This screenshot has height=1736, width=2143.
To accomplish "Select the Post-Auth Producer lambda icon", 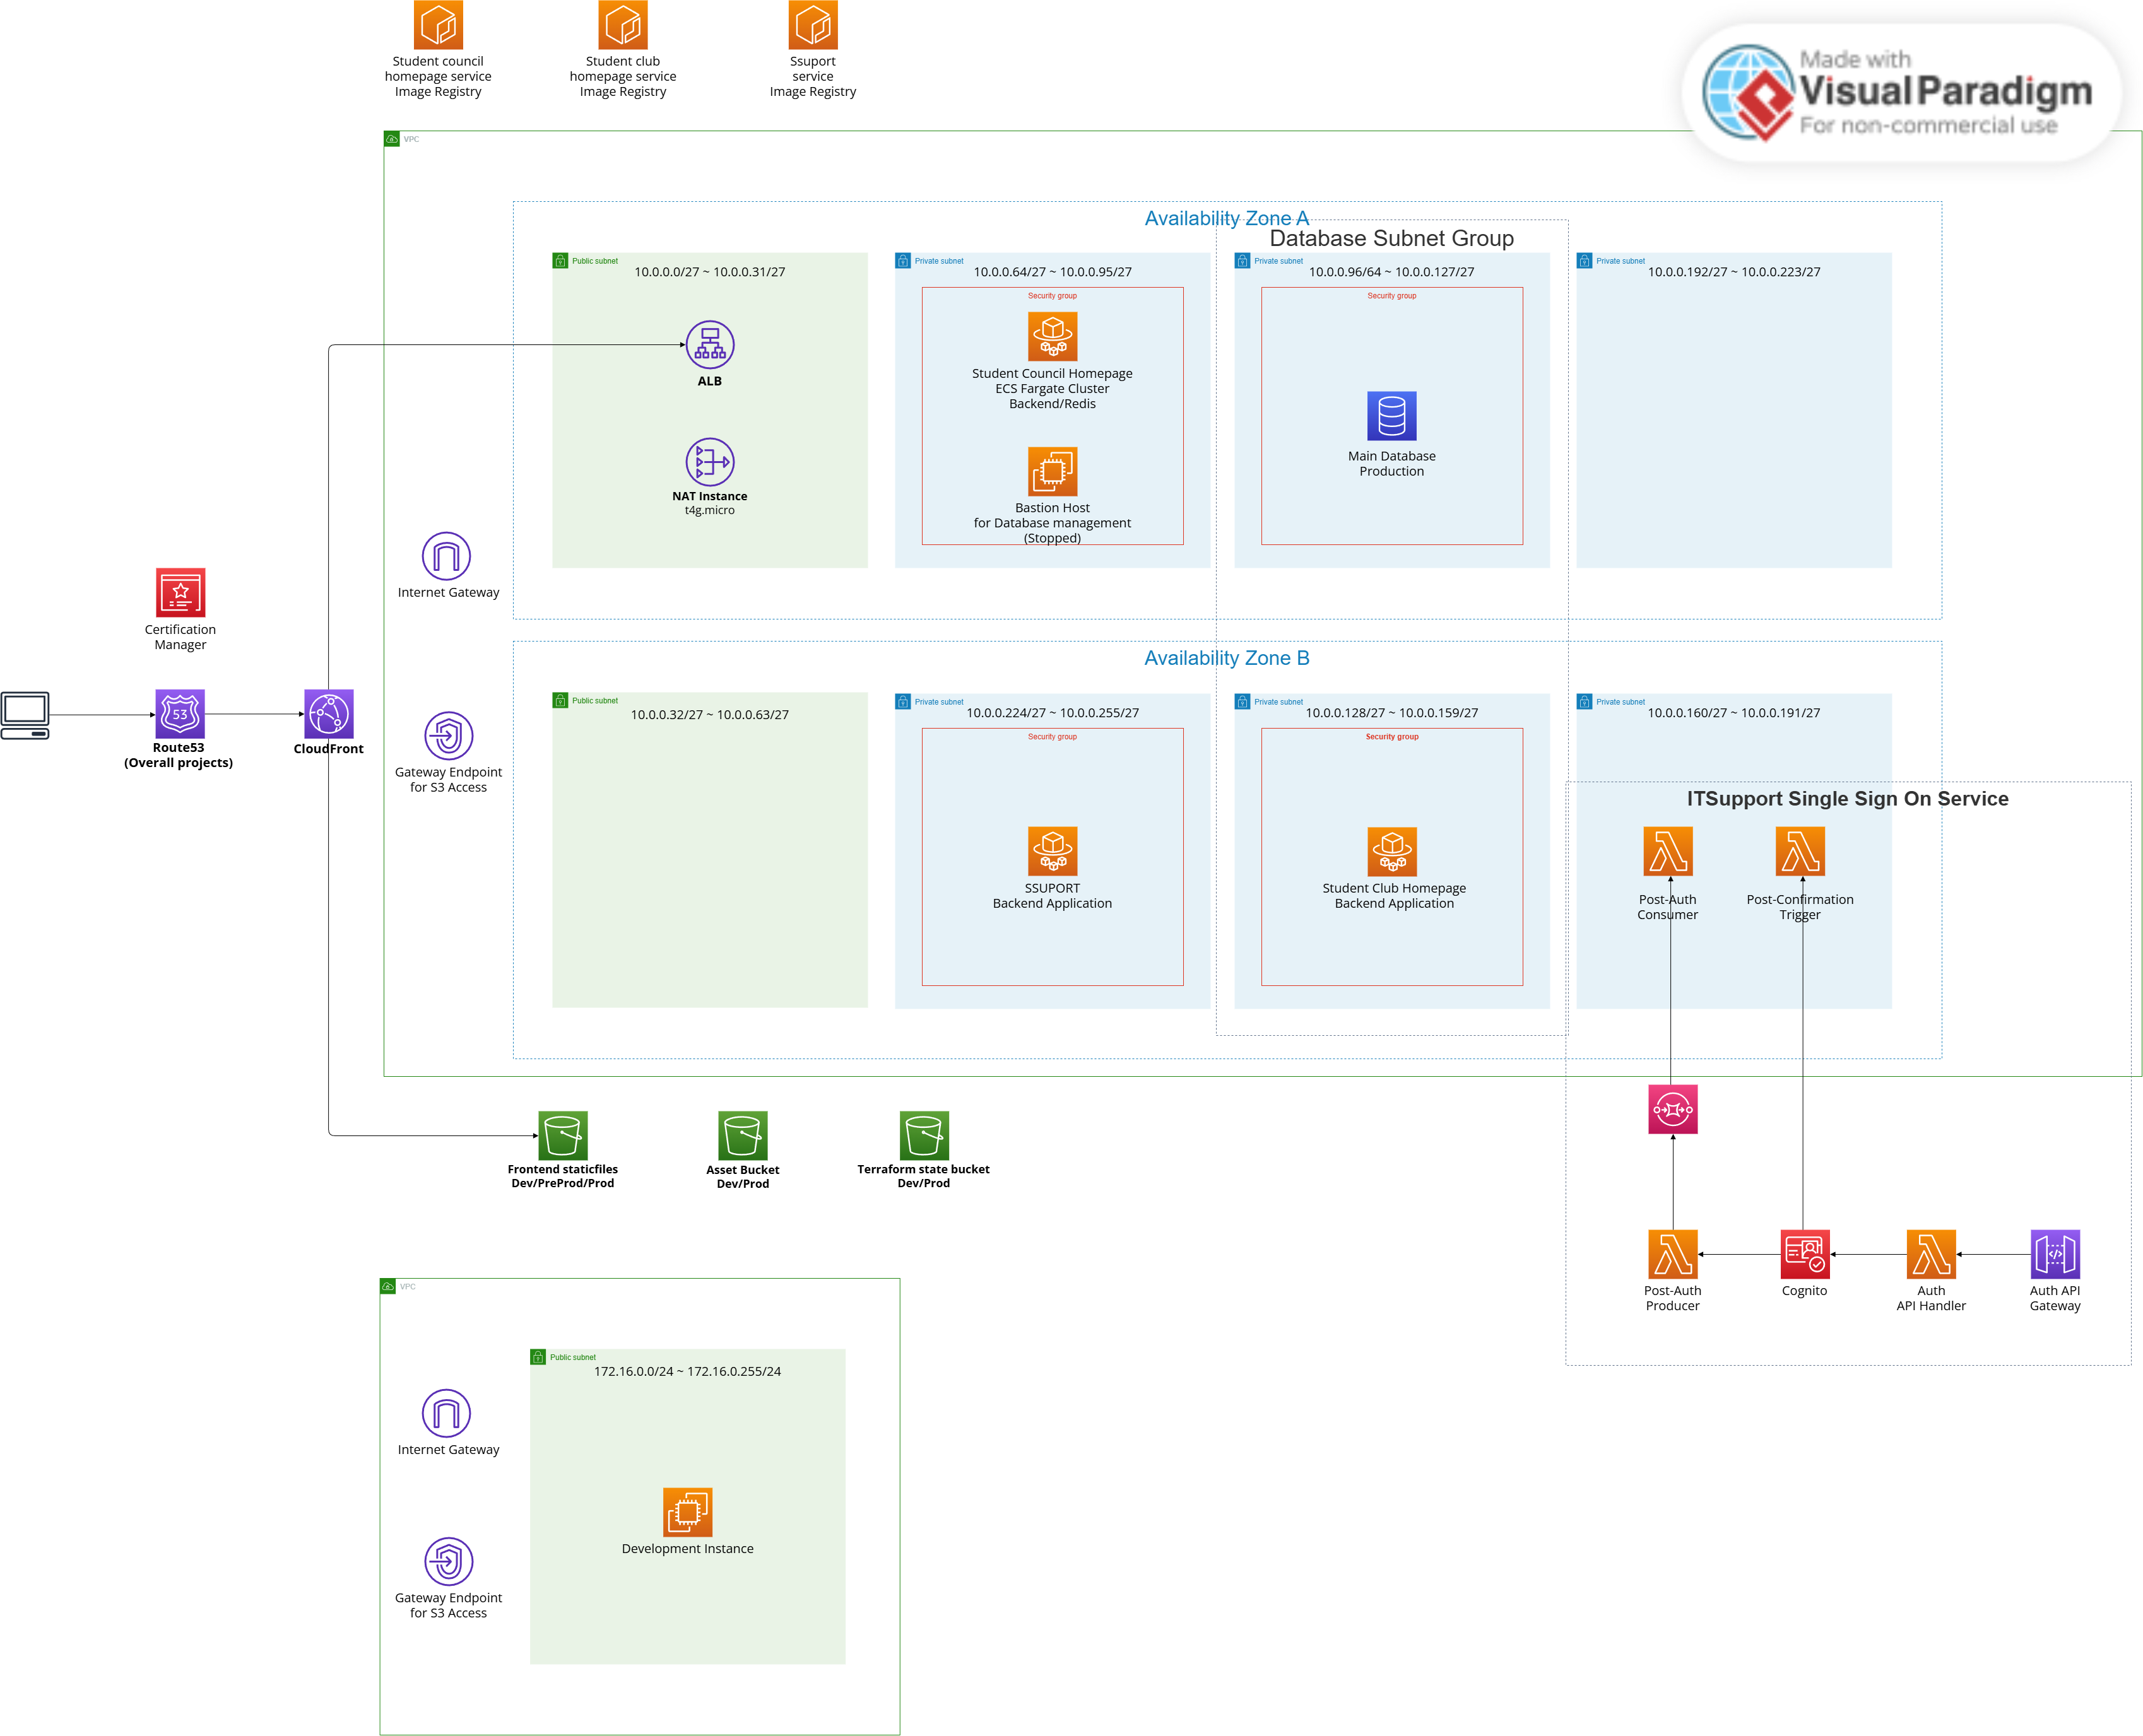I will 1672,1253.
